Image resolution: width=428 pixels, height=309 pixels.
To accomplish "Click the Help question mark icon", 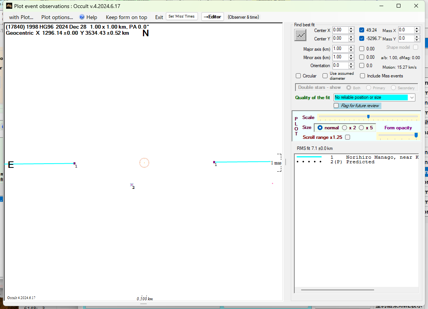I will (x=82, y=17).
